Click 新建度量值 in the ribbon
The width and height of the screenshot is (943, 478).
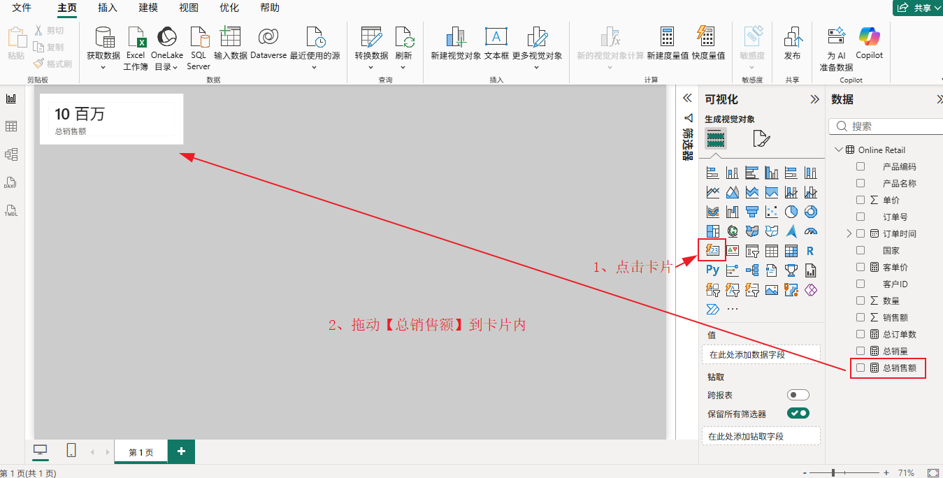pos(668,43)
